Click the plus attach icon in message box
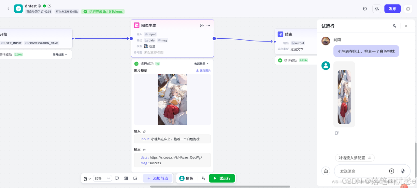The image size is (417, 188). [392, 171]
